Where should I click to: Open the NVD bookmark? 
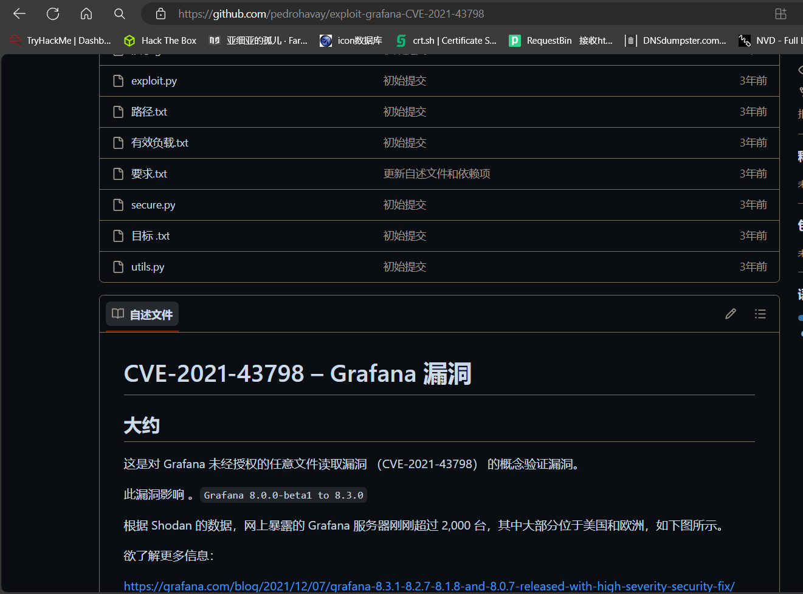770,41
